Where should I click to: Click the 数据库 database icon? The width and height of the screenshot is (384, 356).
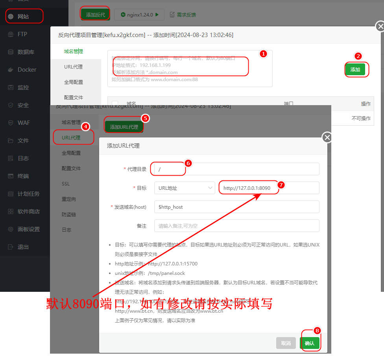click(11, 52)
